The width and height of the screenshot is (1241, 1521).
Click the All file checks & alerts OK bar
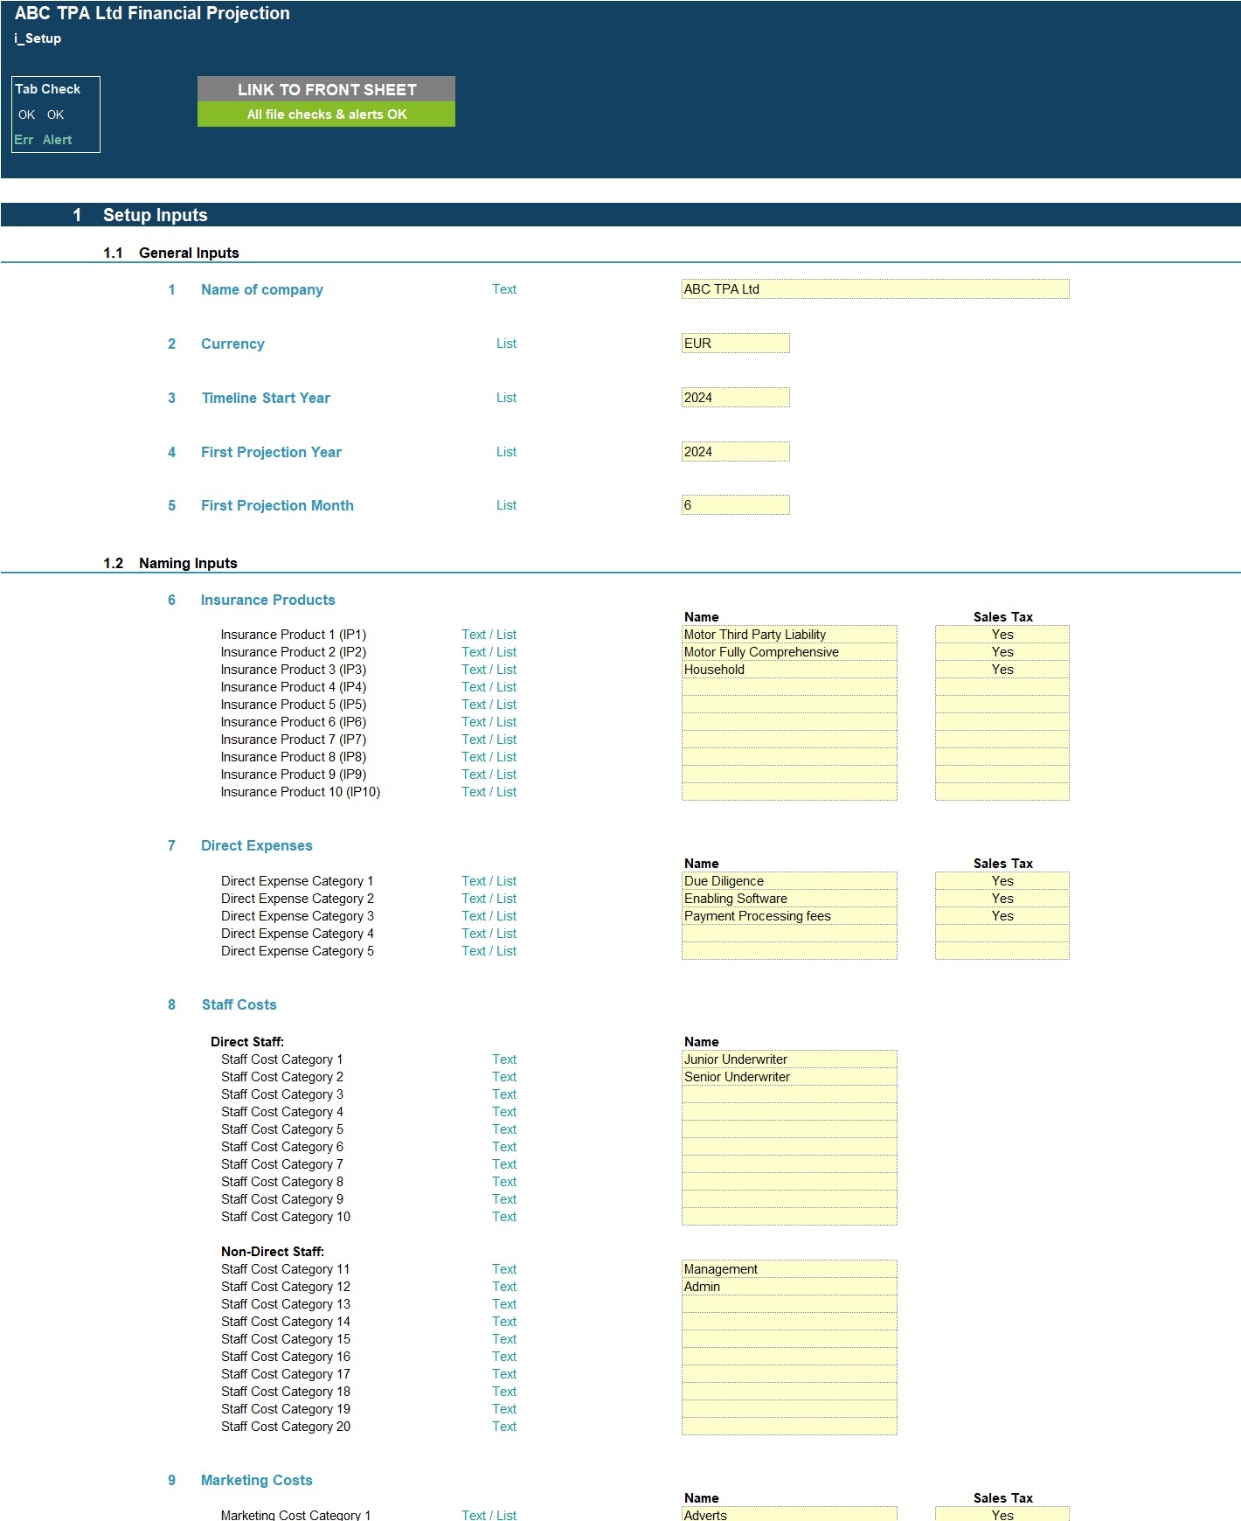click(326, 115)
